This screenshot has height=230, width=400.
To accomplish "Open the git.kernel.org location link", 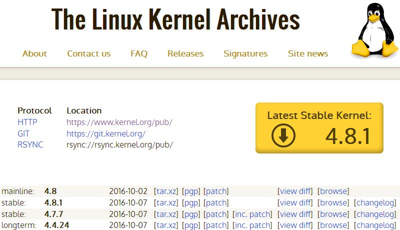I will (x=106, y=133).
